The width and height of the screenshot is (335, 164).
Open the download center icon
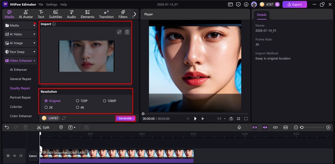click(246, 5)
